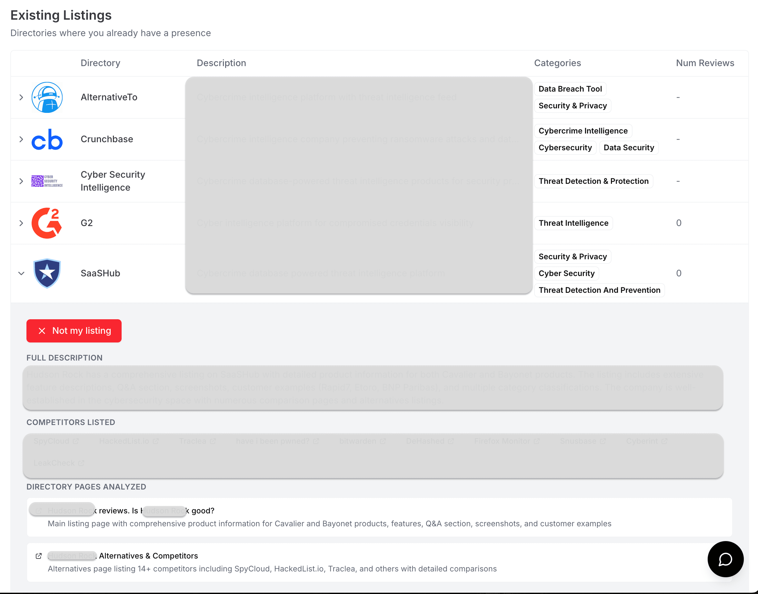The width and height of the screenshot is (758, 594).
Task: Expand the AlternativeTo listing row
Action: [21, 97]
